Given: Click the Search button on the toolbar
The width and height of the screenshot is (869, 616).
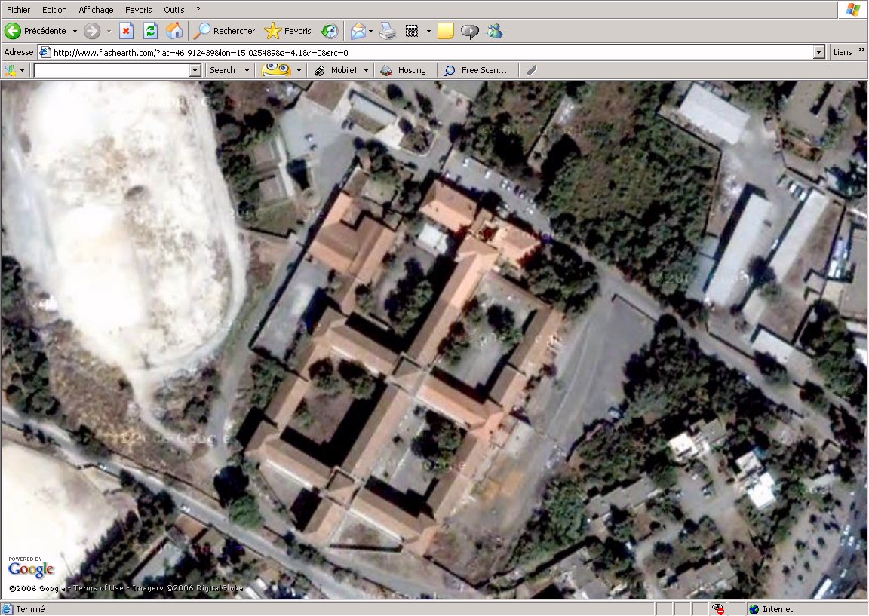Looking at the screenshot, I should coord(223,70).
